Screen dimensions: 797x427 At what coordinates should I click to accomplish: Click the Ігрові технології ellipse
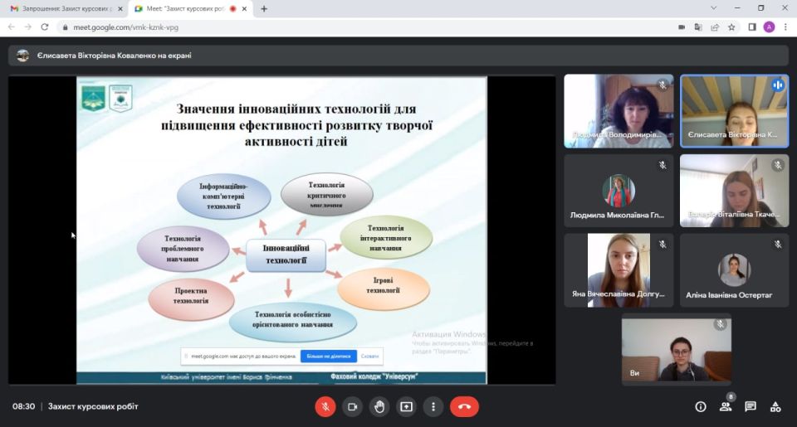coord(384,288)
